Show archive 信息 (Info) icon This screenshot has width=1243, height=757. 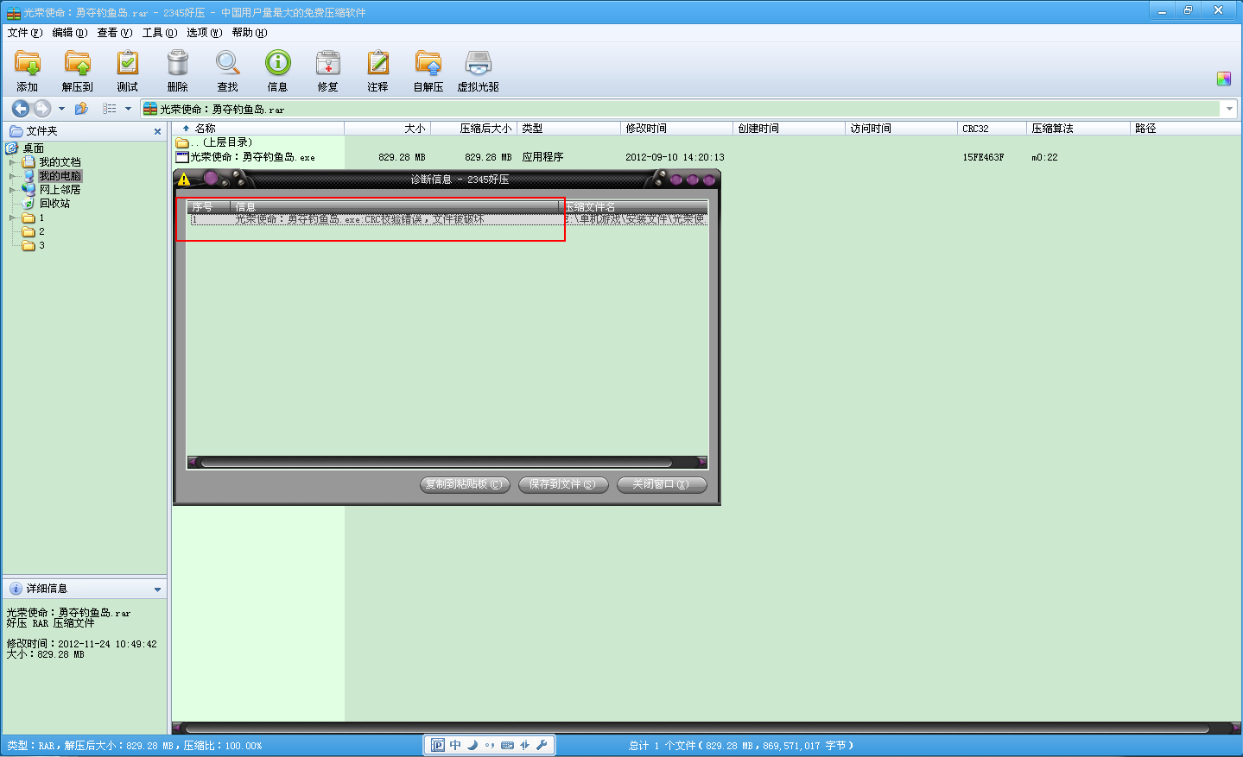tap(277, 63)
